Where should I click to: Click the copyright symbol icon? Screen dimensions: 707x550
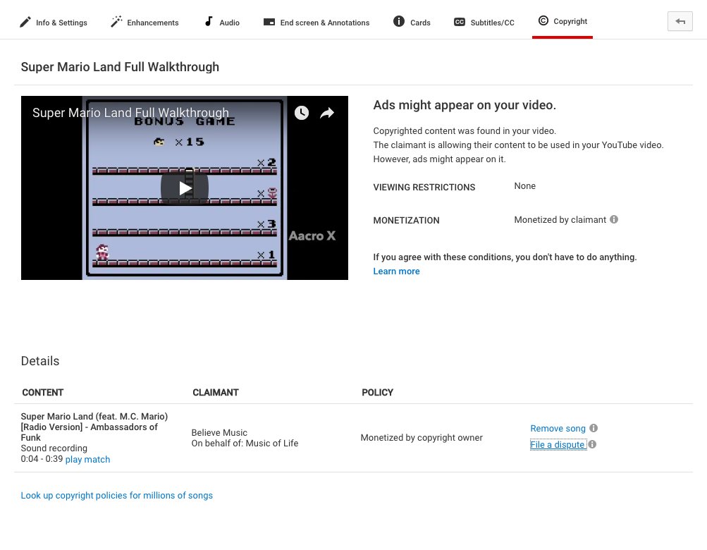(543, 20)
